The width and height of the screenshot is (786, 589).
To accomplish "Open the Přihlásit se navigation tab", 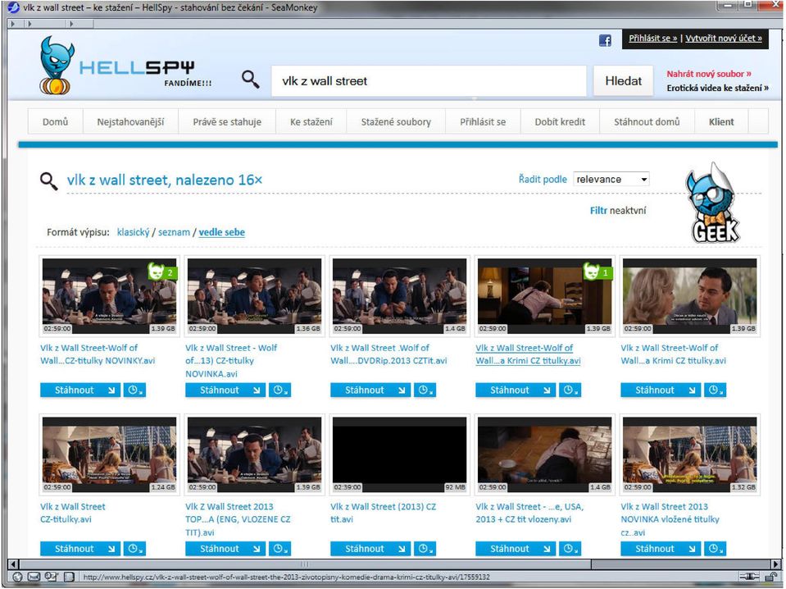I will coord(483,121).
